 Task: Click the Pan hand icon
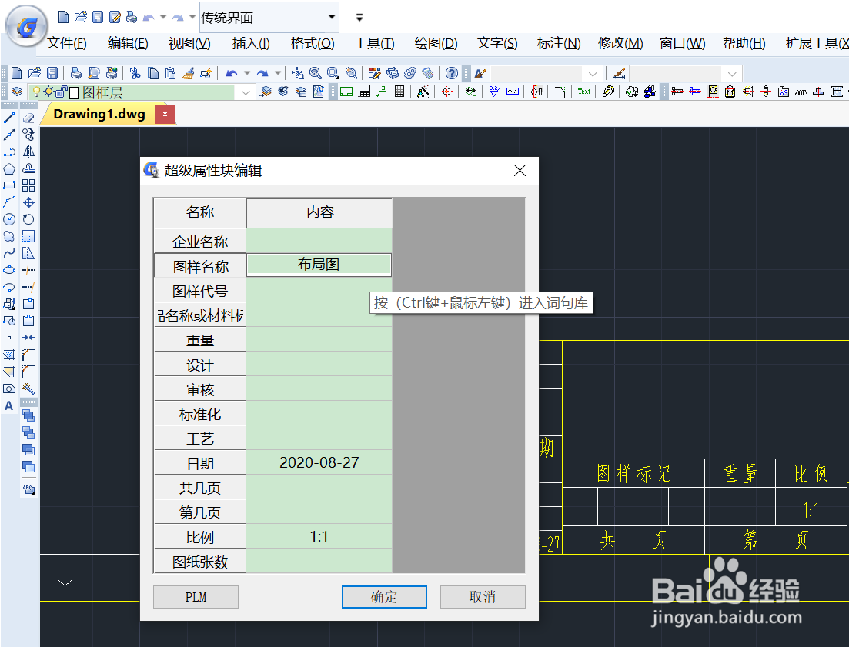[x=298, y=73]
